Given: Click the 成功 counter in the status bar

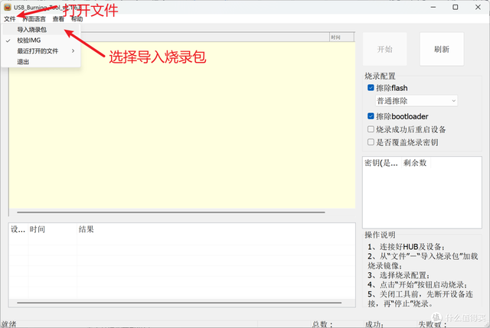Looking at the screenshot, I should [374, 324].
